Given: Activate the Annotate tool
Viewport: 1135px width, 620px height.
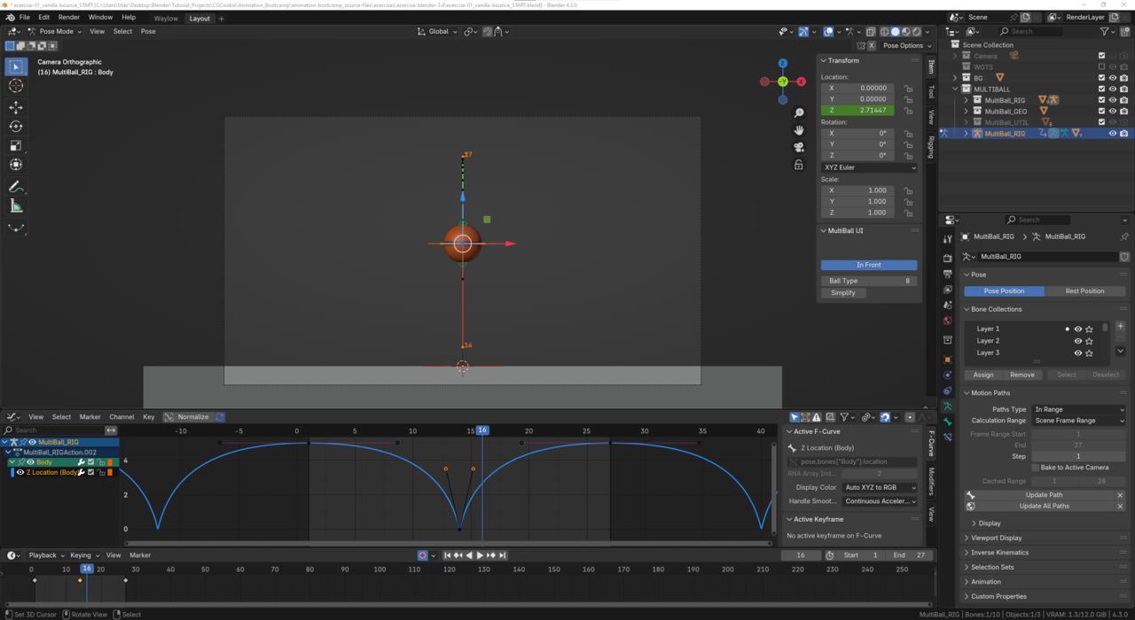Looking at the screenshot, I should [x=16, y=187].
